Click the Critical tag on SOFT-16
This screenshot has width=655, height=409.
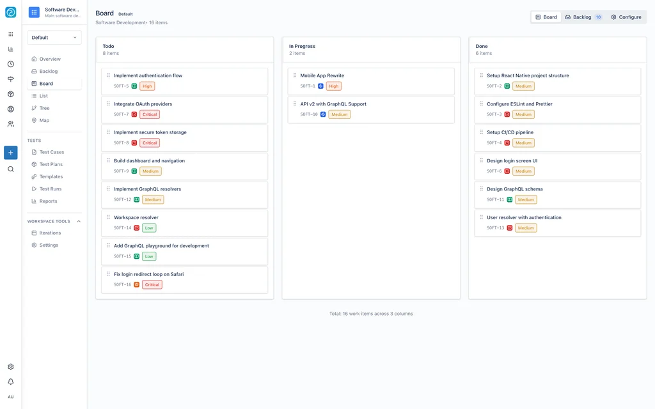click(x=152, y=285)
